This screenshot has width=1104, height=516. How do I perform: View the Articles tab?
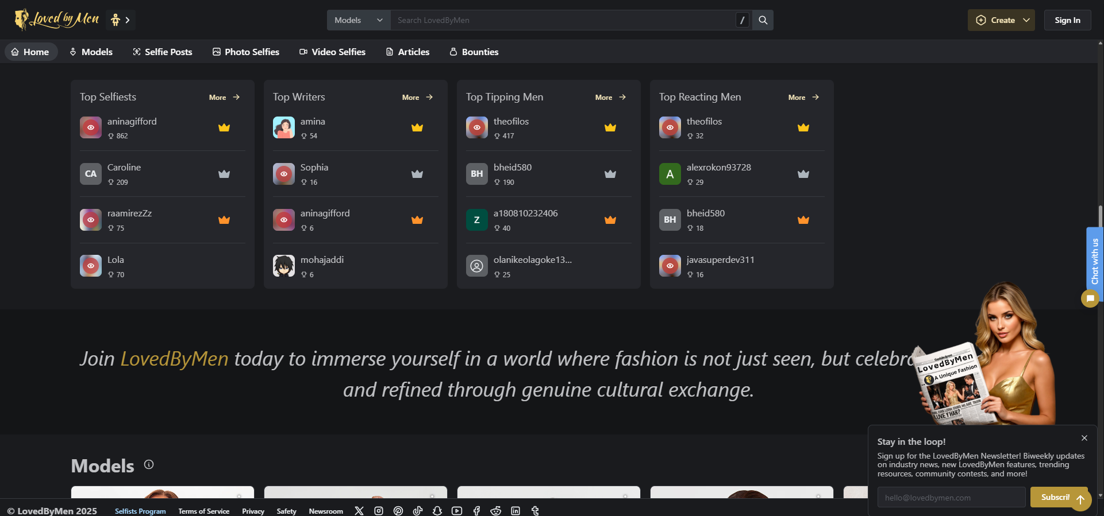[x=407, y=52]
